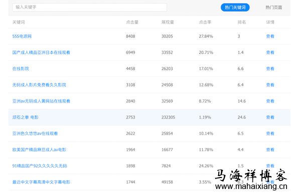Image resolution: width=291 pixels, height=195 pixels.
Task: Select the 24.26% click rate cell
Action: 206,166
